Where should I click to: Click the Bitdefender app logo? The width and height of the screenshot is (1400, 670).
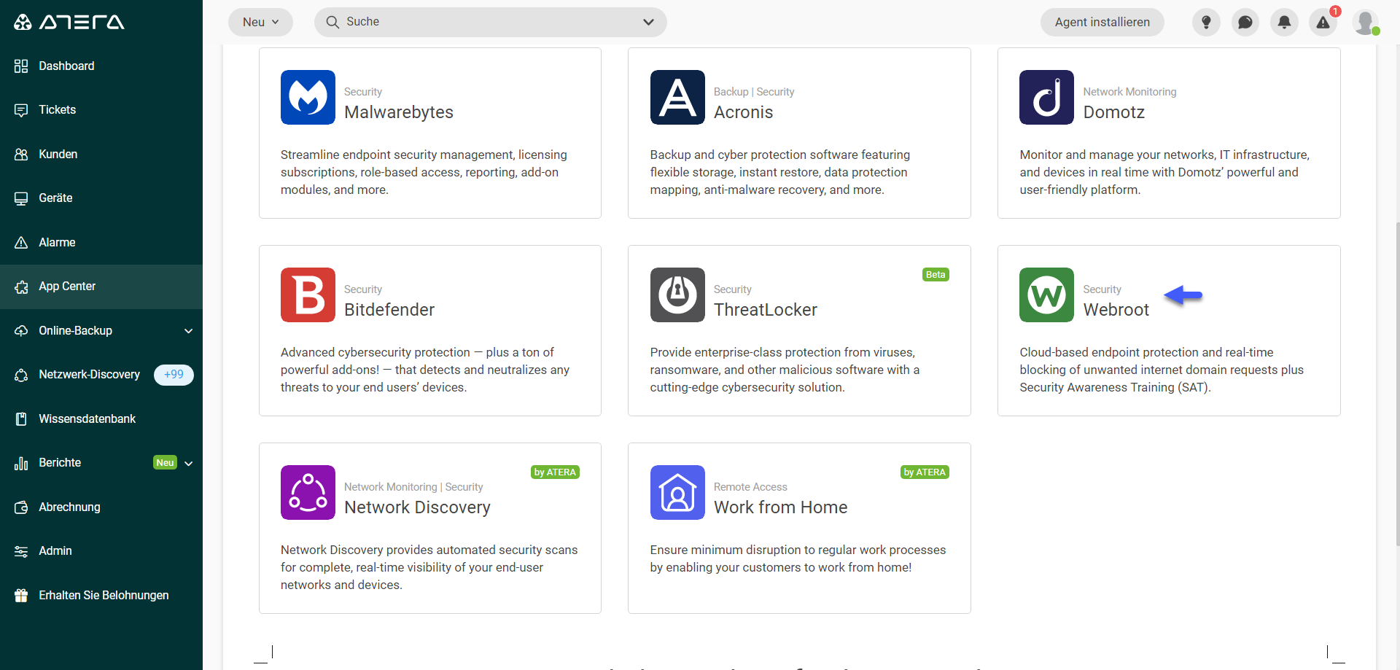(x=308, y=295)
